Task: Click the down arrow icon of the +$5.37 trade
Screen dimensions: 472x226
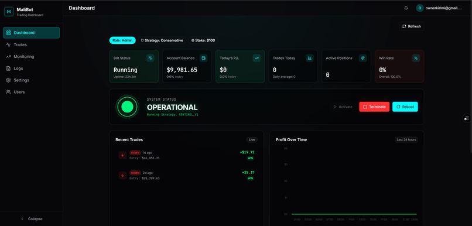Action: point(122,175)
